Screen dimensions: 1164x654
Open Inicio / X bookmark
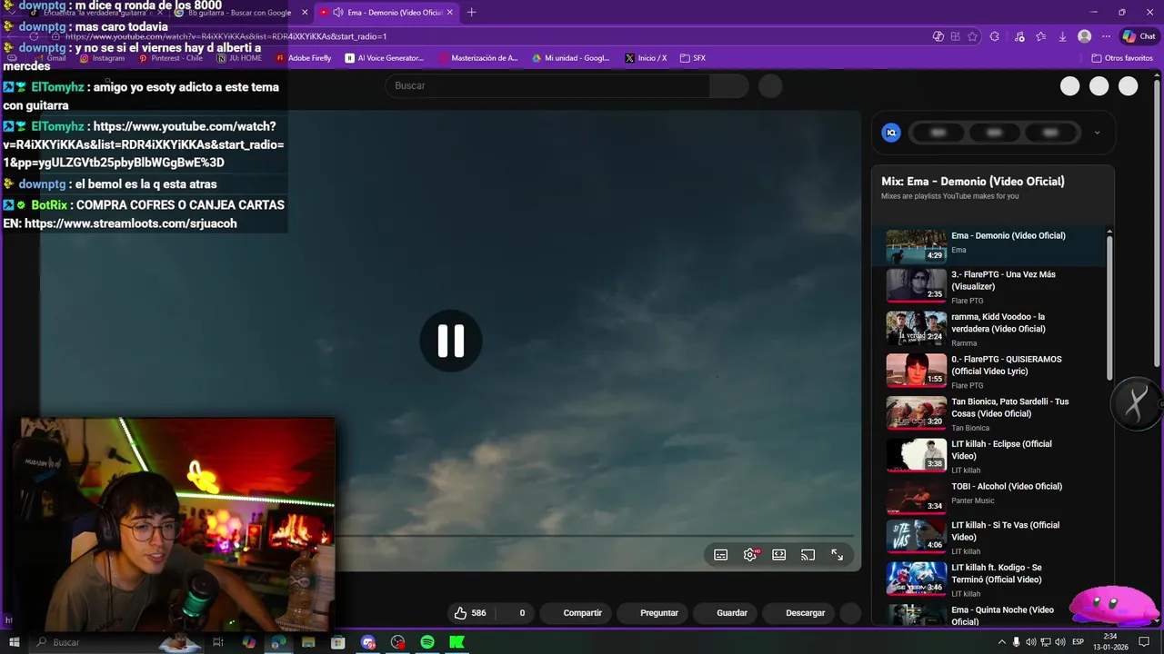[646, 58]
